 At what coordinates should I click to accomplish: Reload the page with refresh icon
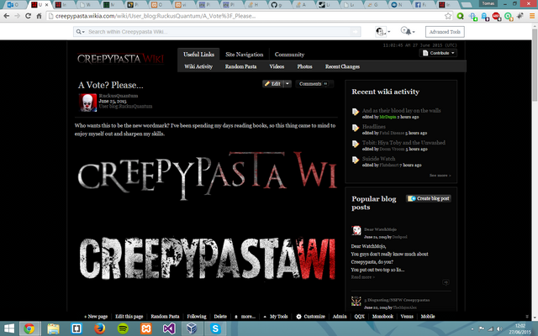point(28,16)
